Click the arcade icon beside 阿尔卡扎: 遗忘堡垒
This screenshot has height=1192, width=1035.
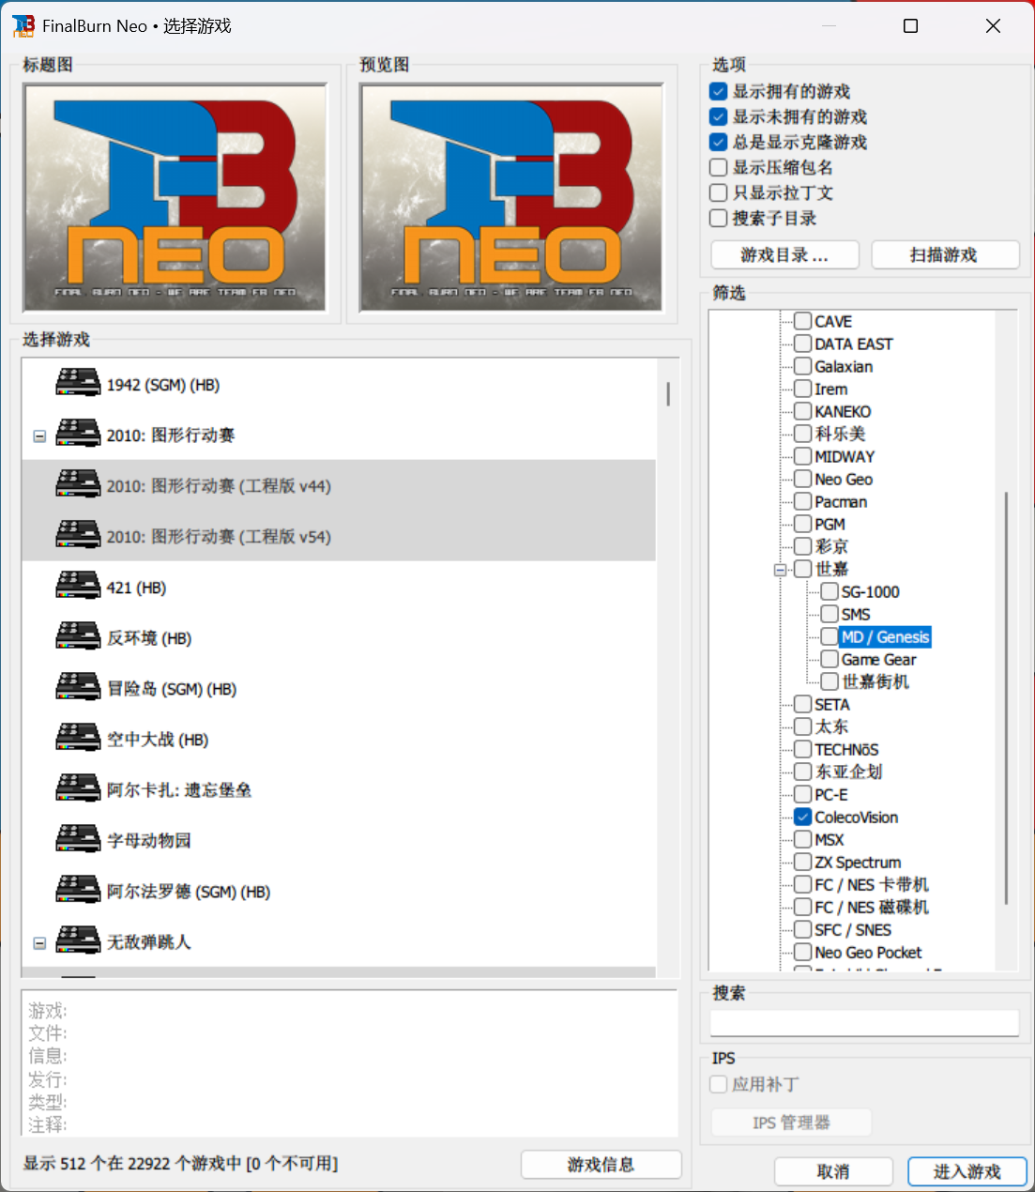tap(78, 788)
